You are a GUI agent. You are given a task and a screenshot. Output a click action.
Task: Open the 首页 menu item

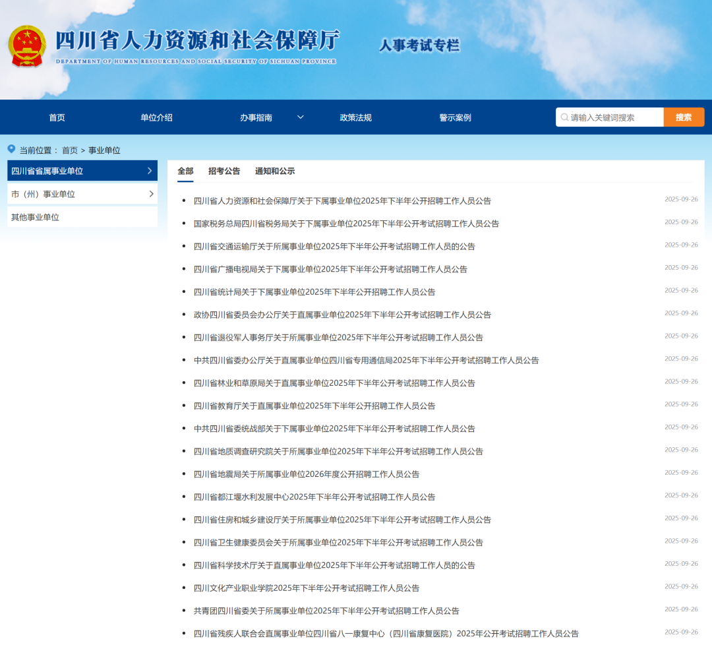tap(56, 117)
